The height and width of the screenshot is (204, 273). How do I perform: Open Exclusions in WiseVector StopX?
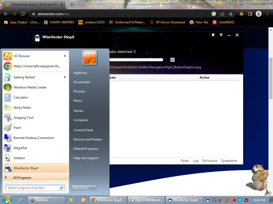(x=210, y=161)
